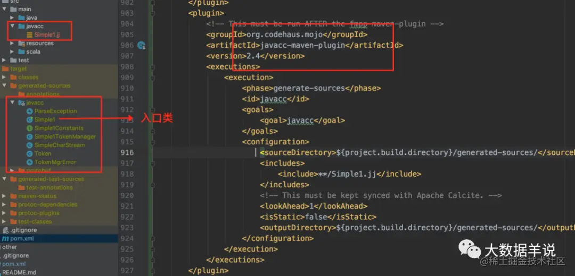
Task: Click the gutter marker icon at line 906
Action: click(x=142, y=45)
